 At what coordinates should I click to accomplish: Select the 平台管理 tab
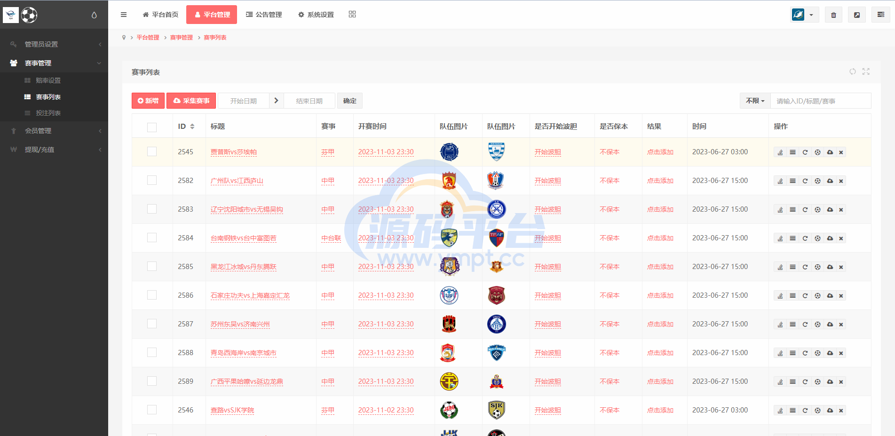pyautogui.click(x=212, y=15)
